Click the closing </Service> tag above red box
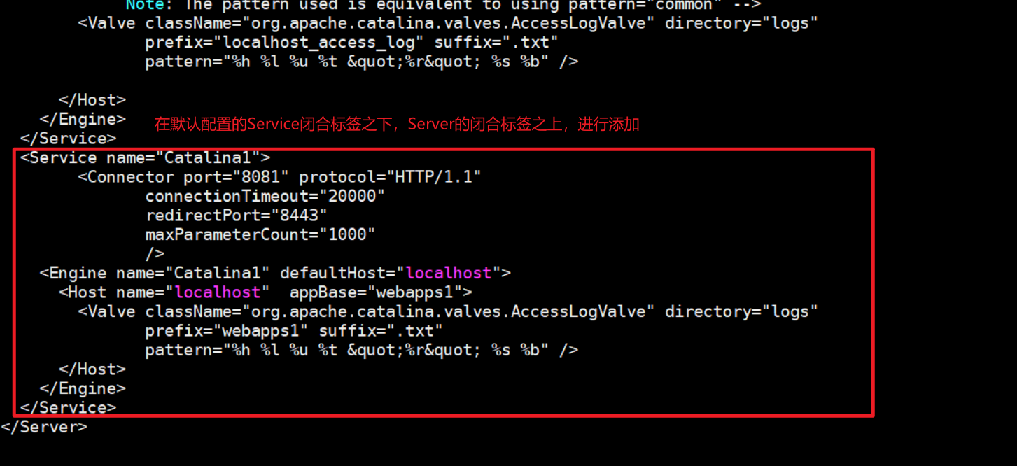Screen dimensions: 1017x466 click(68, 138)
